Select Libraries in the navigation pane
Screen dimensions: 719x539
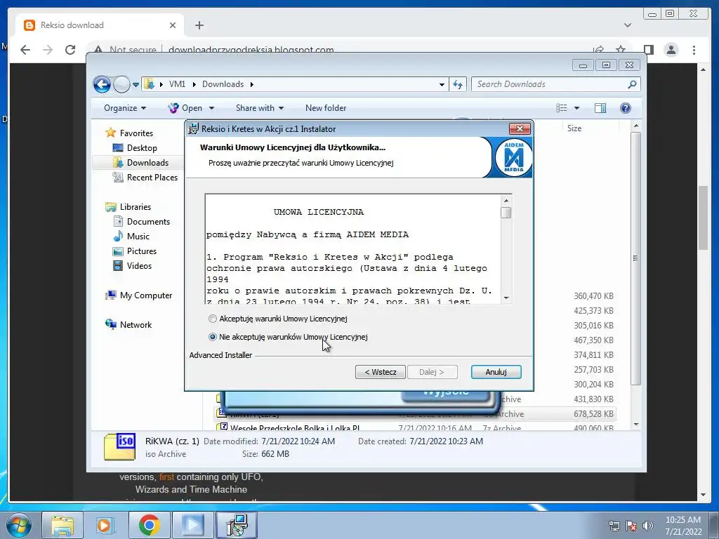coord(136,207)
